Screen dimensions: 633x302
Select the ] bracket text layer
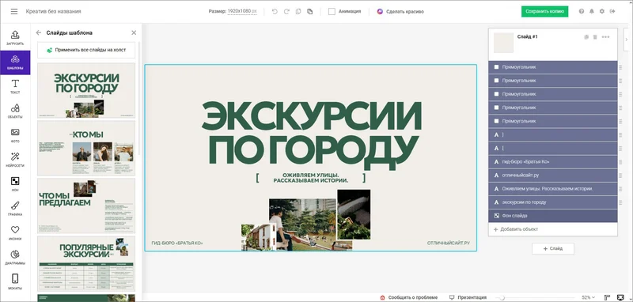tap(552, 134)
